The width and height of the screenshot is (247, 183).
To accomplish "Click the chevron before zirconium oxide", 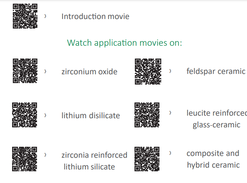I will pos(45,71).
